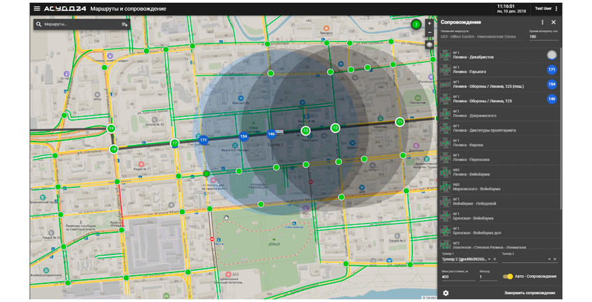Clear the Трекер 1 selection
The image size is (592, 302).
coord(494,259)
